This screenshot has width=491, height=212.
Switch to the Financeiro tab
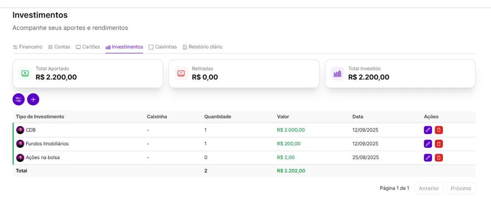(x=27, y=47)
